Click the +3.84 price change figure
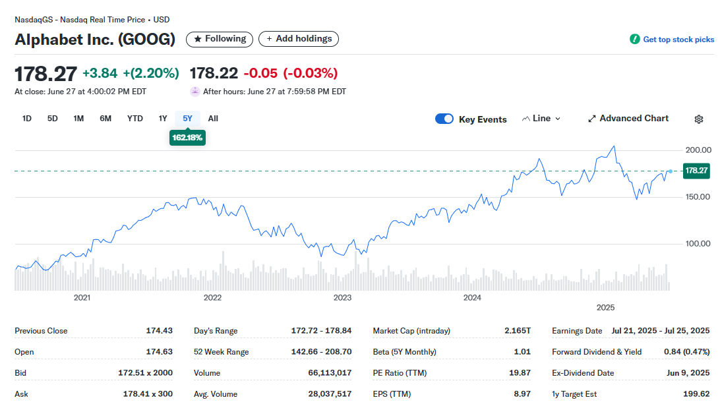This screenshot has height=408, width=720. point(100,73)
